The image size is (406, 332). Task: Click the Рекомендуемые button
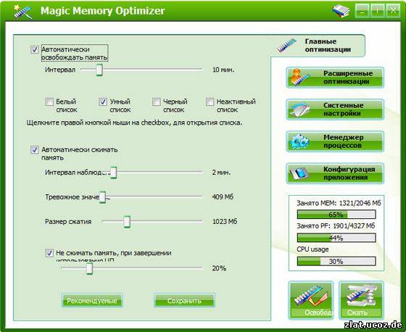click(x=92, y=300)
